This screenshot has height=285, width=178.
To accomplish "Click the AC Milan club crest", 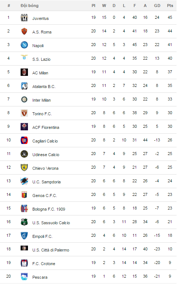I will pos(24,72).
